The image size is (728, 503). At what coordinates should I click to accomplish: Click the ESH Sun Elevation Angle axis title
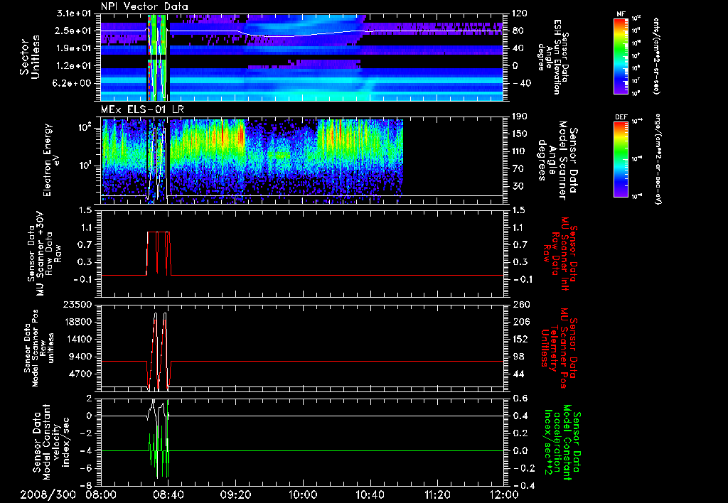click(x=553, y=57)
